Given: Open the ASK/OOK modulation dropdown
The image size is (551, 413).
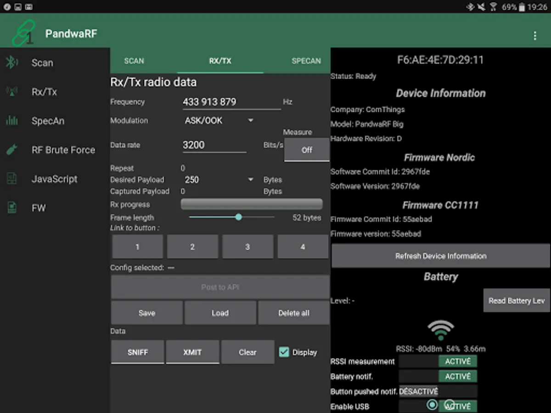Looking at the screenshot, I should tap(219, 121).
